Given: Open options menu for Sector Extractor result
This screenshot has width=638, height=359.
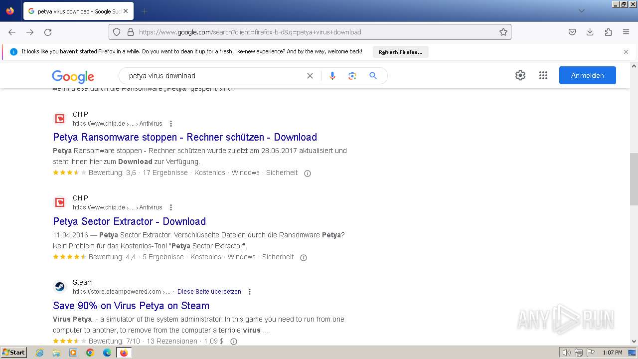Looking at the screenshot, I should [x=171, y=207].
